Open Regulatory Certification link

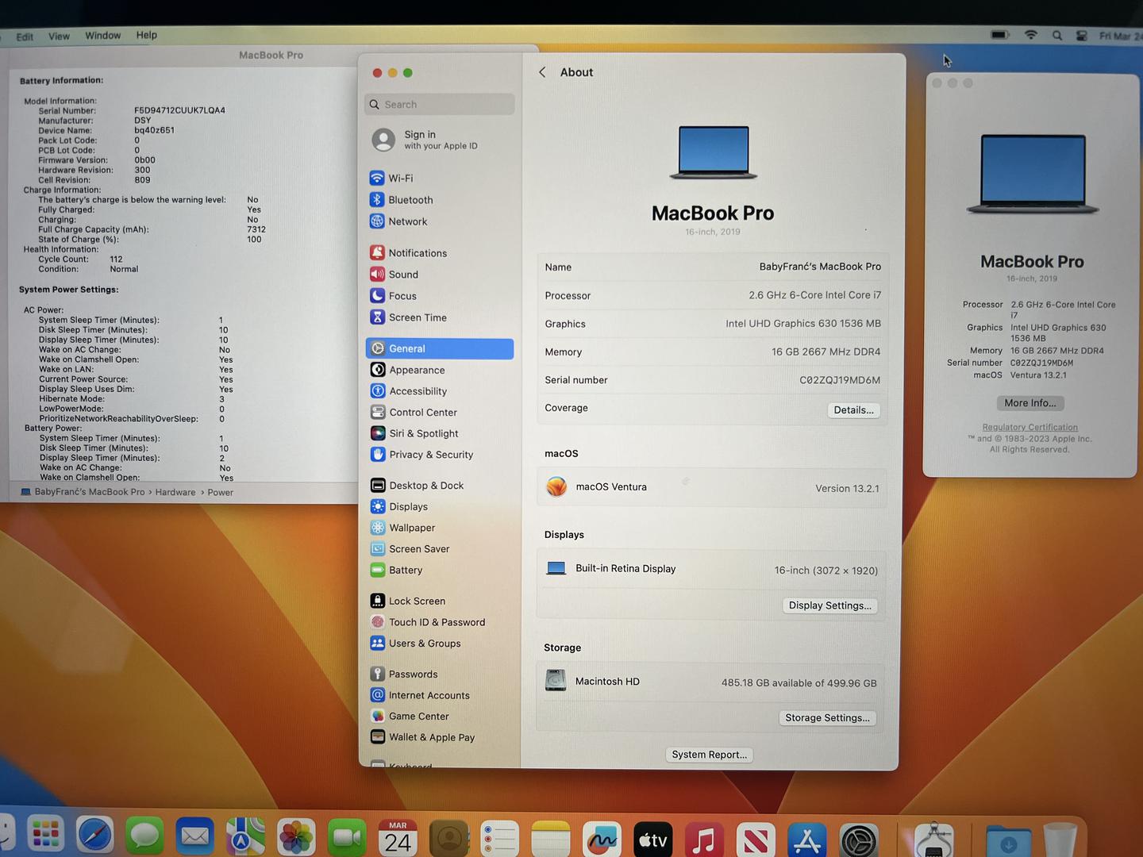point(1029,427)
